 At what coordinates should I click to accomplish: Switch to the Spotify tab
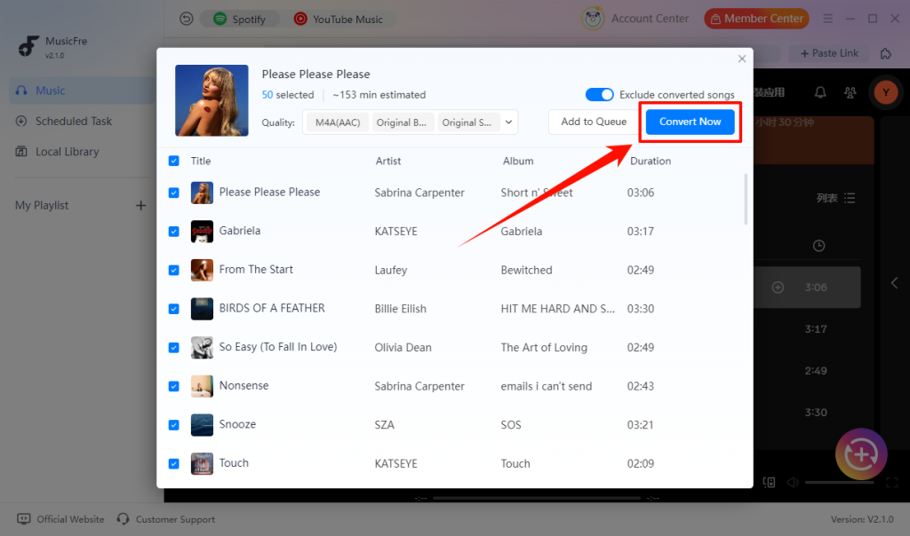point(240,20)
